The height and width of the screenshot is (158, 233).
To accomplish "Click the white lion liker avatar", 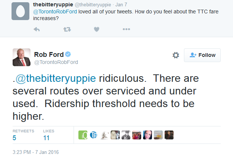I will pyautogui.click(x=115, y=135).
